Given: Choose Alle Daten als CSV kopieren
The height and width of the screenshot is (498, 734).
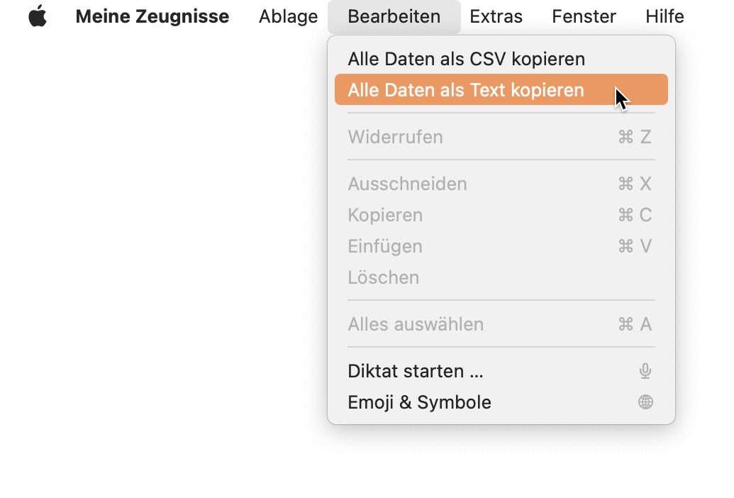Looking at the screenshot, I should pos(501,59).
